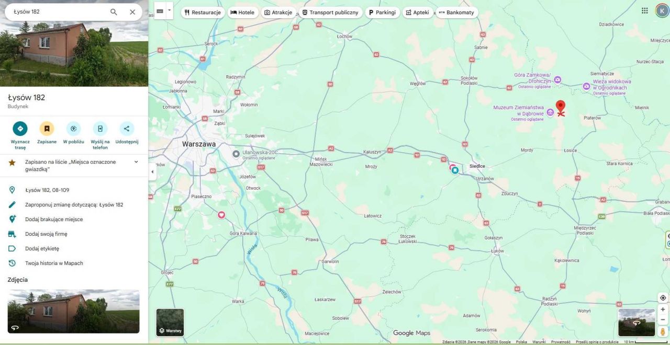This screenshot has height=345, width=670.
Task: Click the zoom in plus button
Action: pos(662,310)
